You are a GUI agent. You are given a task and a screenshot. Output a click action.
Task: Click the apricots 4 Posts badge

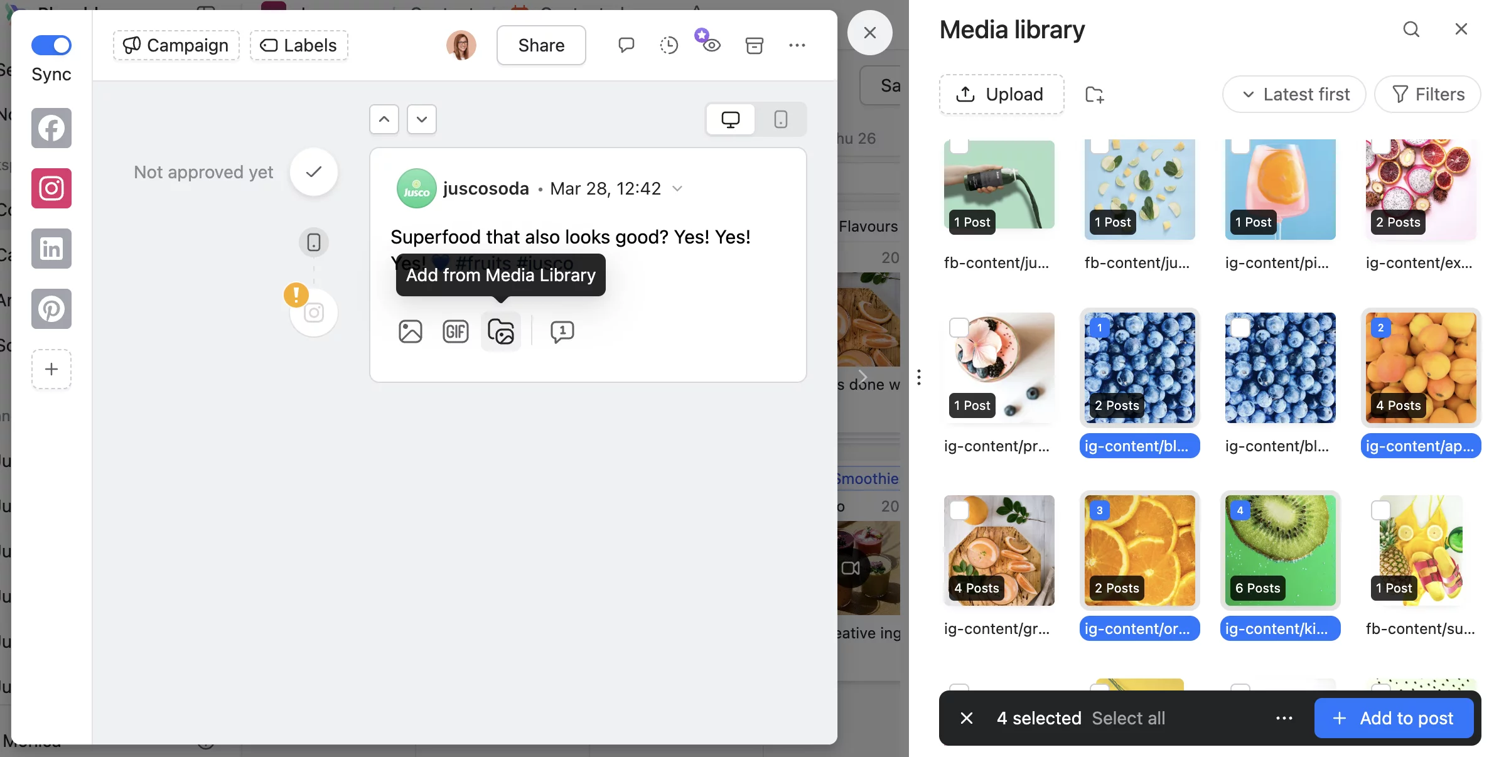click(1399, 405)
